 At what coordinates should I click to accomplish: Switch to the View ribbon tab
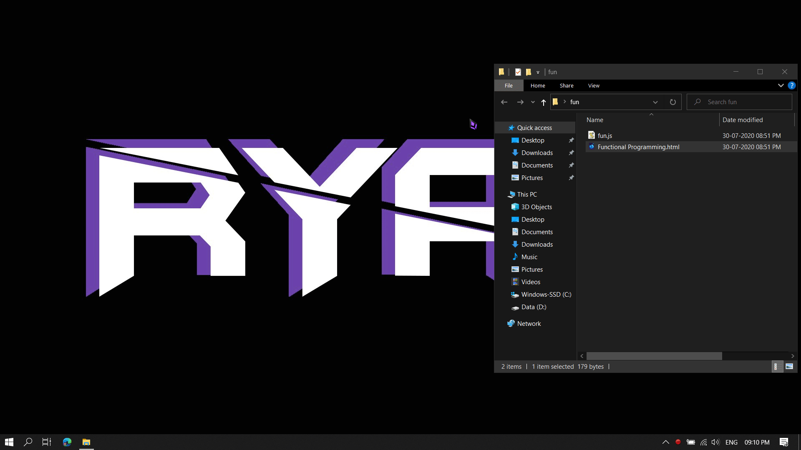click(x=594, y=85)
